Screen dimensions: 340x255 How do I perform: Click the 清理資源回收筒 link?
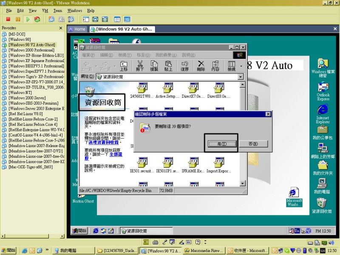tap(104, 142)
